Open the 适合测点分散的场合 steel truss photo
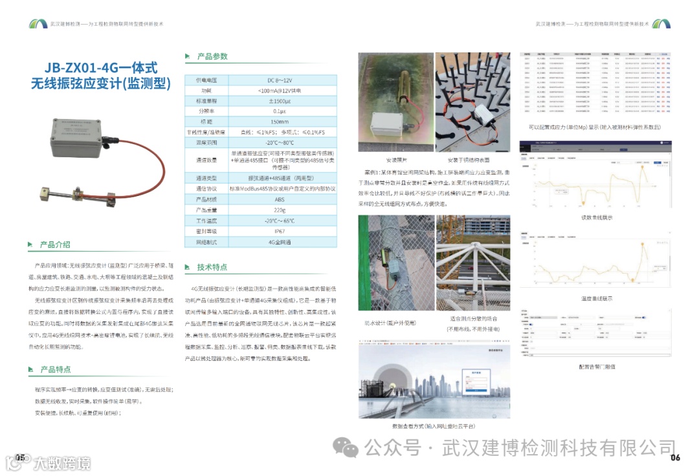 [473, 263]
